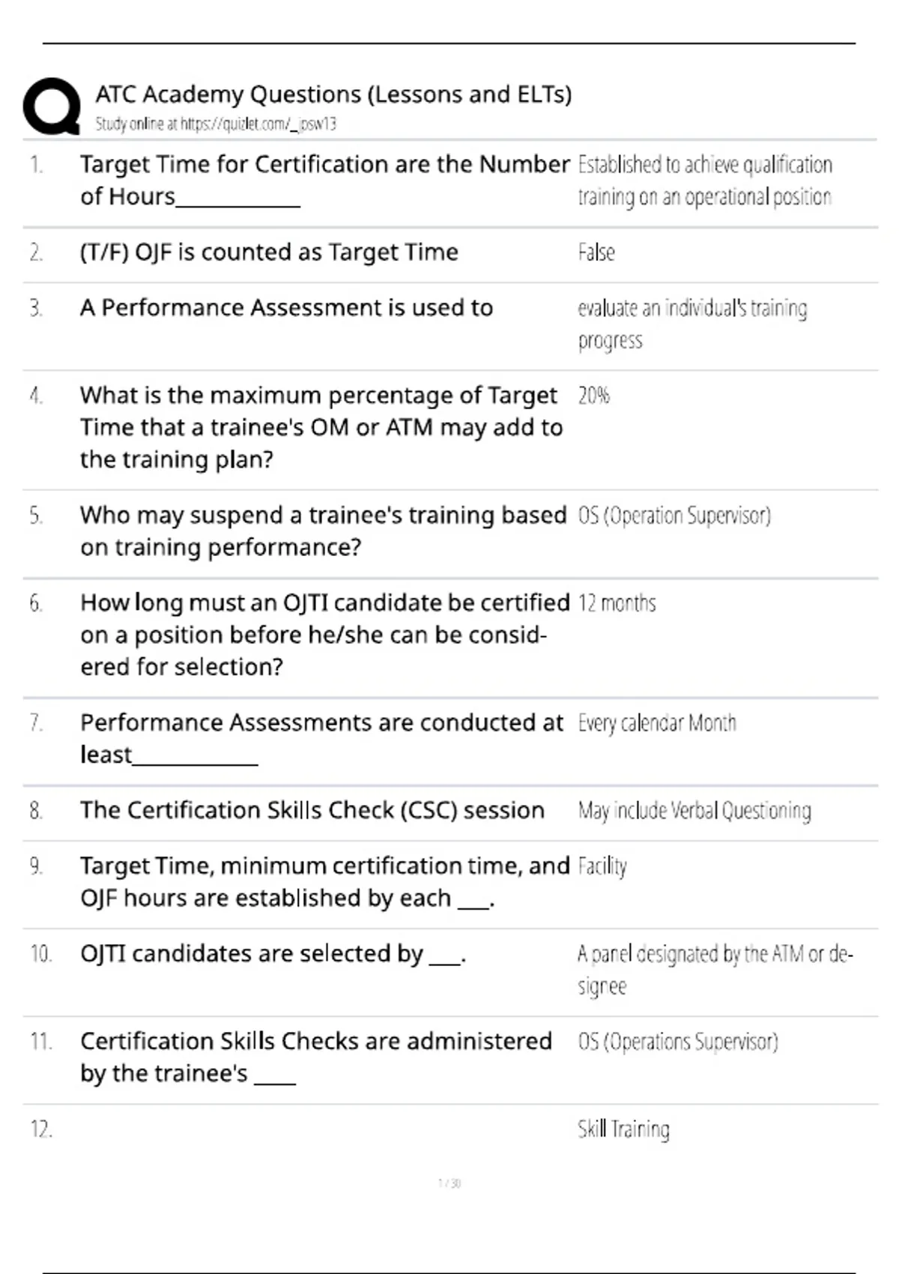Select the 'OS (Operations Supervisor)' answer for question 11
Viewport: 899px width, 1274px height.
pos(678,1042)
